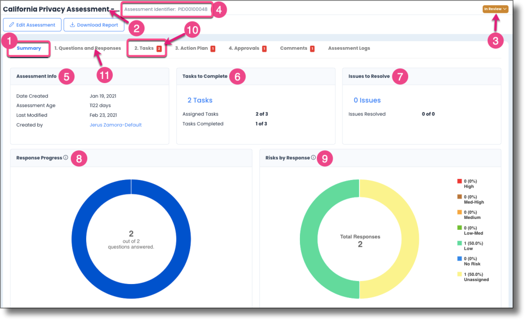
Task: Open the Questions and Responses tab
Action: [x=88, y=48]
